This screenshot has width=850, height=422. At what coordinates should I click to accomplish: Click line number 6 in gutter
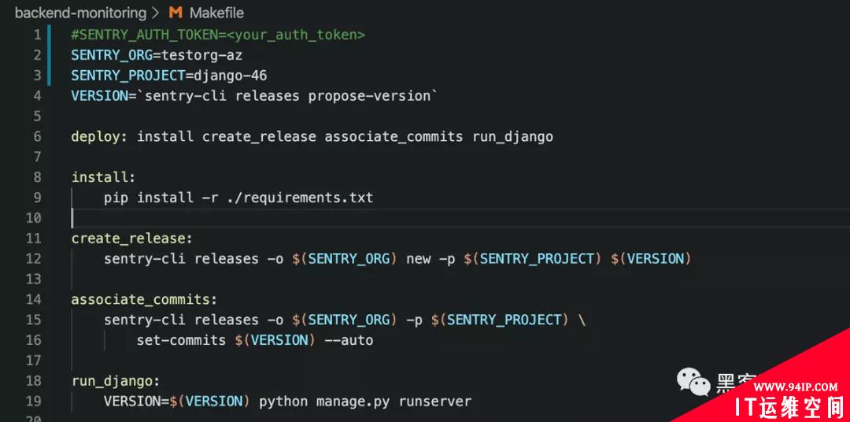[37, 136]
